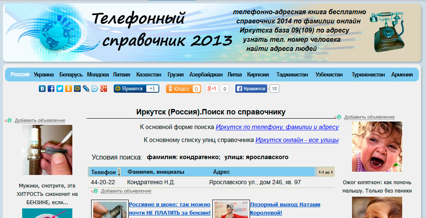Click the small Mail.ru @ share icon

[x=77, y=89]
